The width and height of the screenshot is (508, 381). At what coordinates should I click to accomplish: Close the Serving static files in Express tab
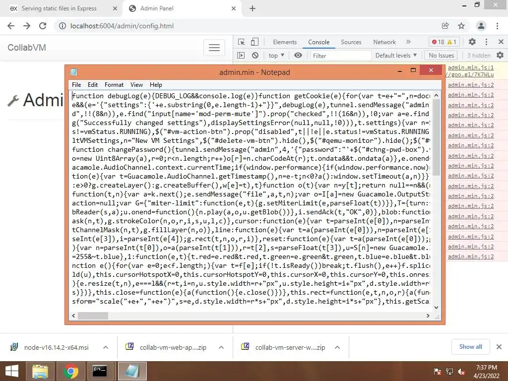pyautogui.click(x=115, y=8)
